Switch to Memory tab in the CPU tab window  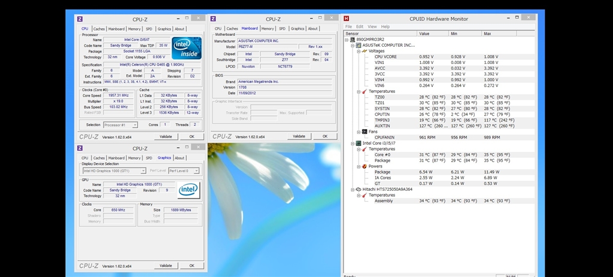134,29
